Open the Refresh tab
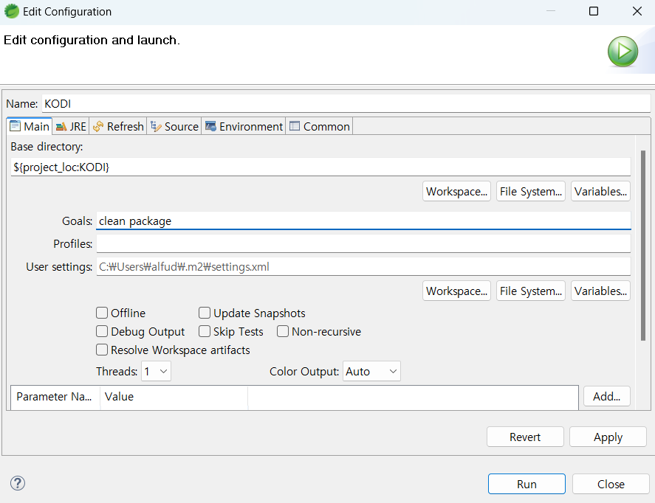Screen dimensions: 655x503 click(x=118, y=126)
